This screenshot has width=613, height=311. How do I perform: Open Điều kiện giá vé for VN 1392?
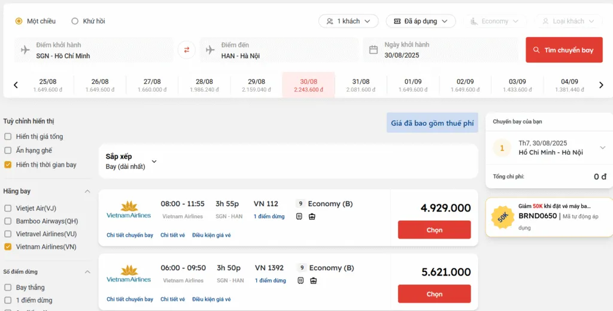pyautogui.click(x=211, y=299)
